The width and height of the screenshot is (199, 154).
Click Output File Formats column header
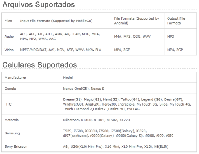(176, 21)
